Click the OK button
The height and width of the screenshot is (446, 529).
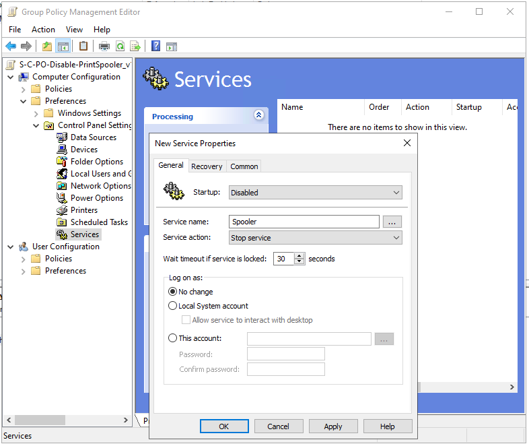224,426
